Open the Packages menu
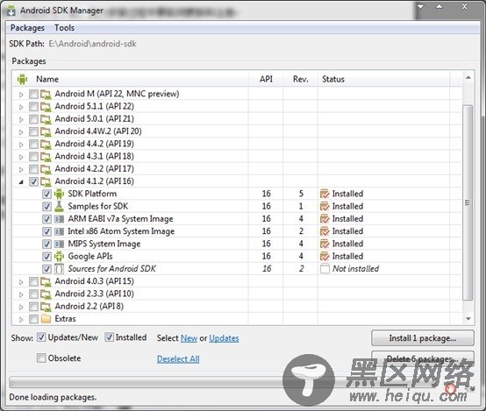The height and width of the screenshot is (411, 486). coord(27,28)
